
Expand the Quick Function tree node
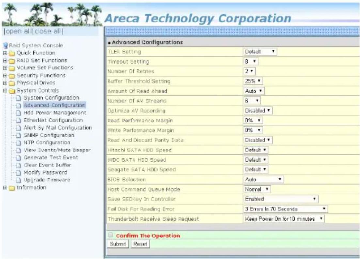(x=5, y=53)
